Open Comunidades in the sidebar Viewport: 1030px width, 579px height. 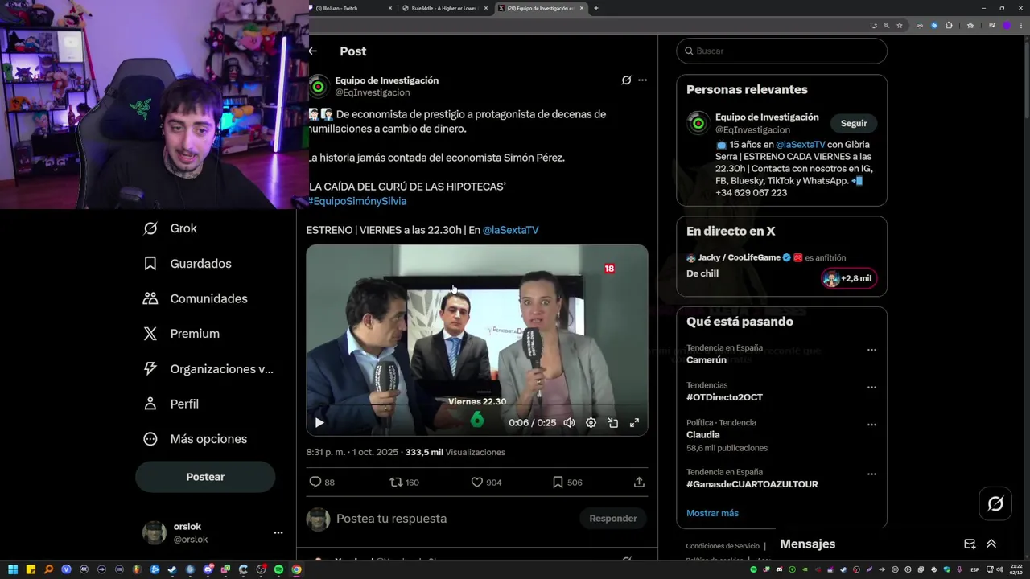(x=196, y=298)
